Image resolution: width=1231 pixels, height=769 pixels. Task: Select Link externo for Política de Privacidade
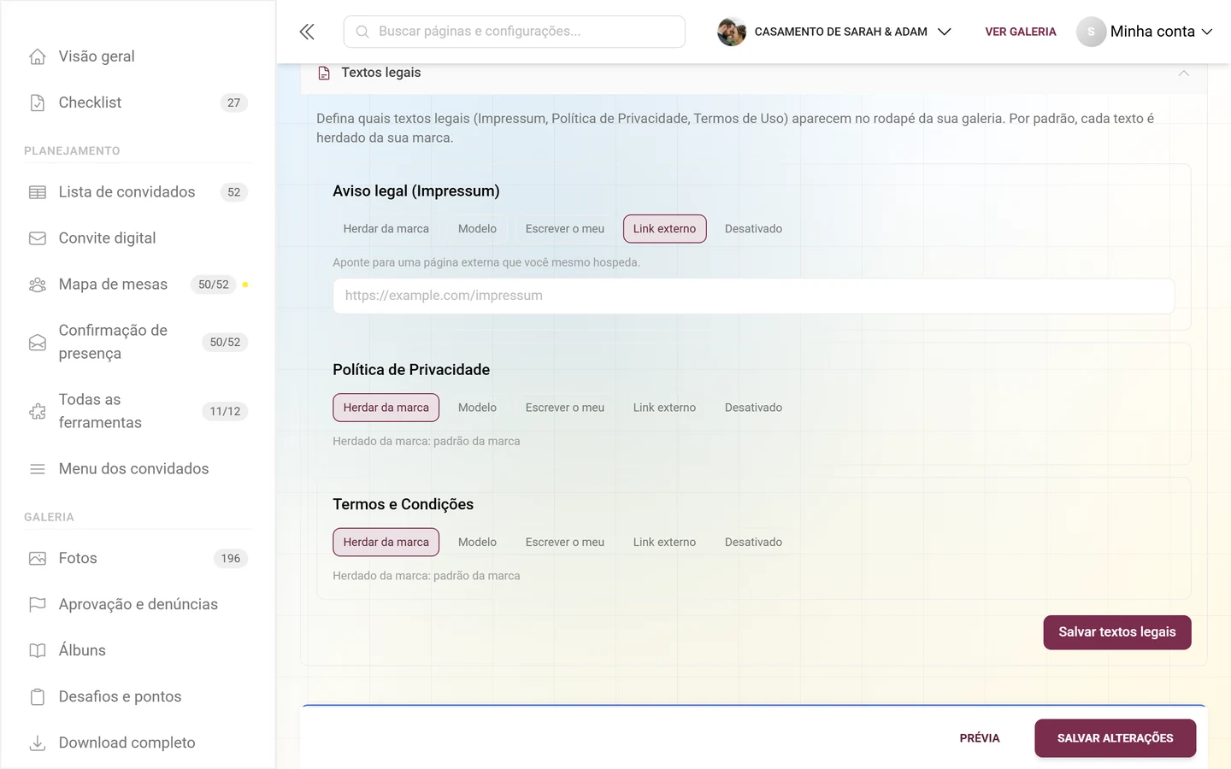coord(664,408)
